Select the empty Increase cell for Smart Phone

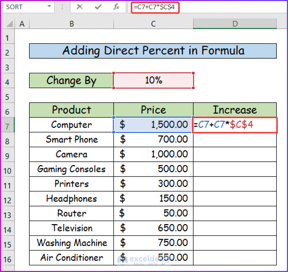click(x=235, y=140)
